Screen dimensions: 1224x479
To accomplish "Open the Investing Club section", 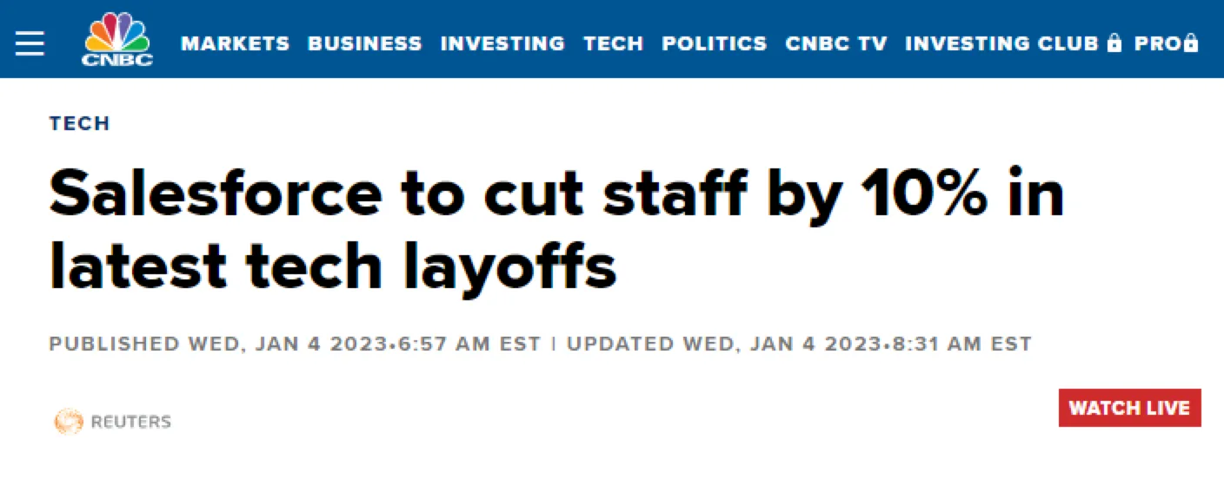I will (x=1001, y=43).
